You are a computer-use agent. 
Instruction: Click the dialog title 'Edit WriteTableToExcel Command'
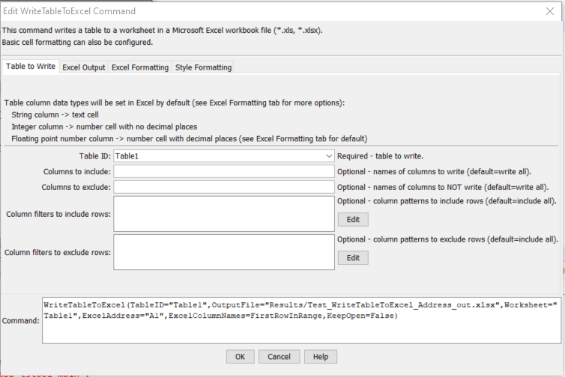tap(69, 11)
